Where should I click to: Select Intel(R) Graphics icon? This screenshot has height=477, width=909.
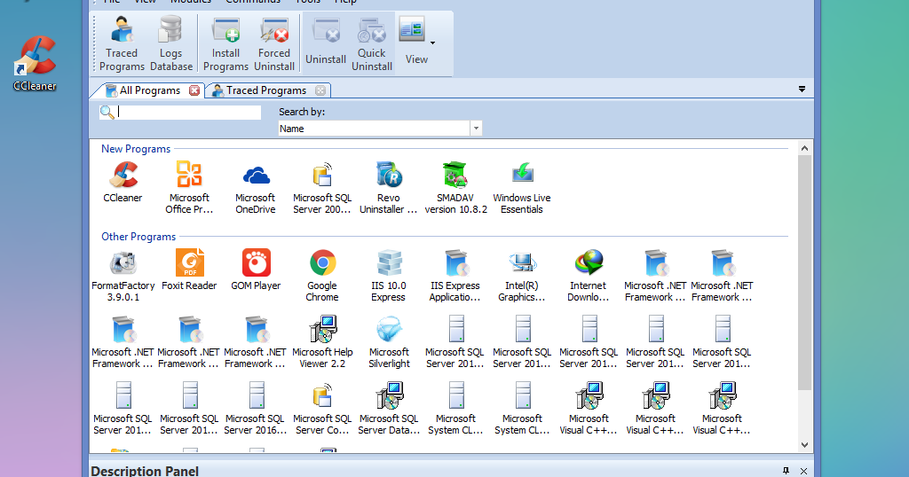pyautogui.click(x=522, y=276)
